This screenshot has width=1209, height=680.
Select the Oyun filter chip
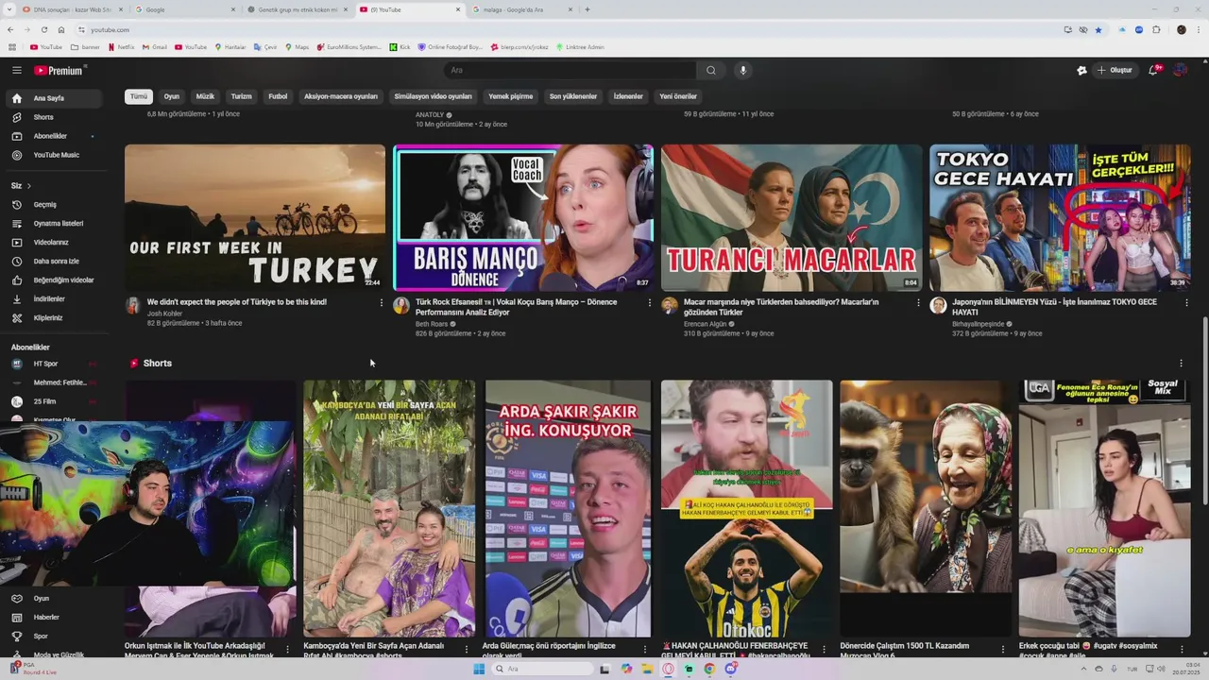coord(172,96)
